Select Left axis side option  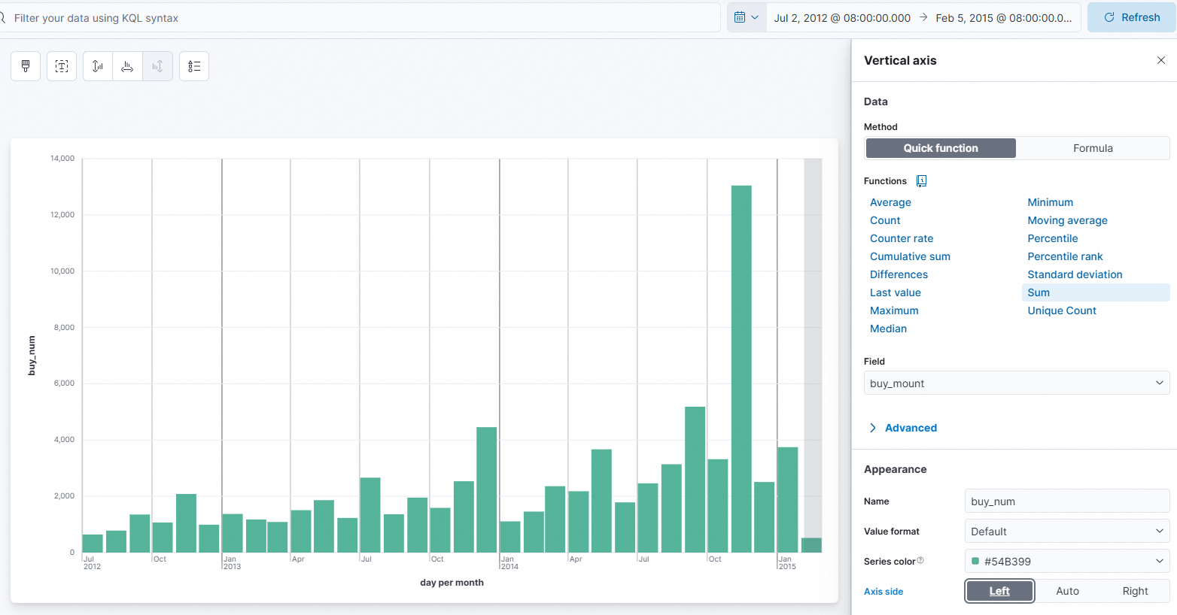[x=999, y=591]
